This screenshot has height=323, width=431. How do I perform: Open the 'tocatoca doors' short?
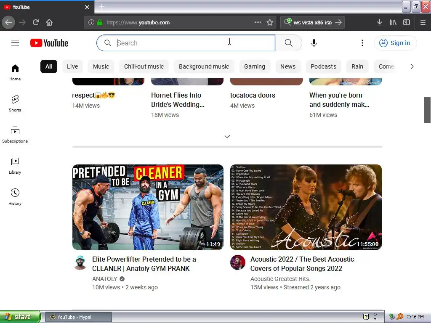pos(253,95)
